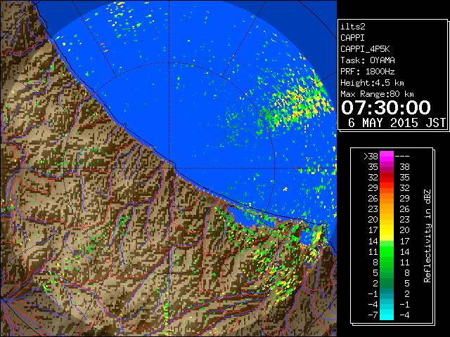Click the 'Reflectivity in dBZ' legend title
Image resolution: width=450 pixels, height=337 pixels.
(427, 236)
